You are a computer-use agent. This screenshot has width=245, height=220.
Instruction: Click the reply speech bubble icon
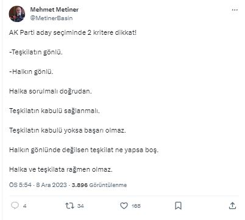15,205
